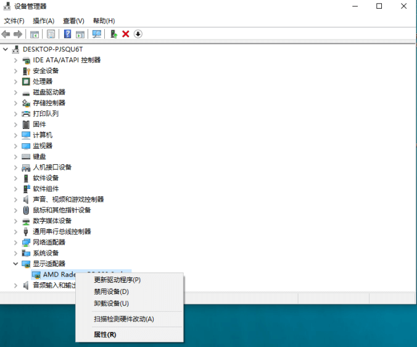
Task: Click the 通用串行总线控制器 USB icon
Action: coord(26,232)
